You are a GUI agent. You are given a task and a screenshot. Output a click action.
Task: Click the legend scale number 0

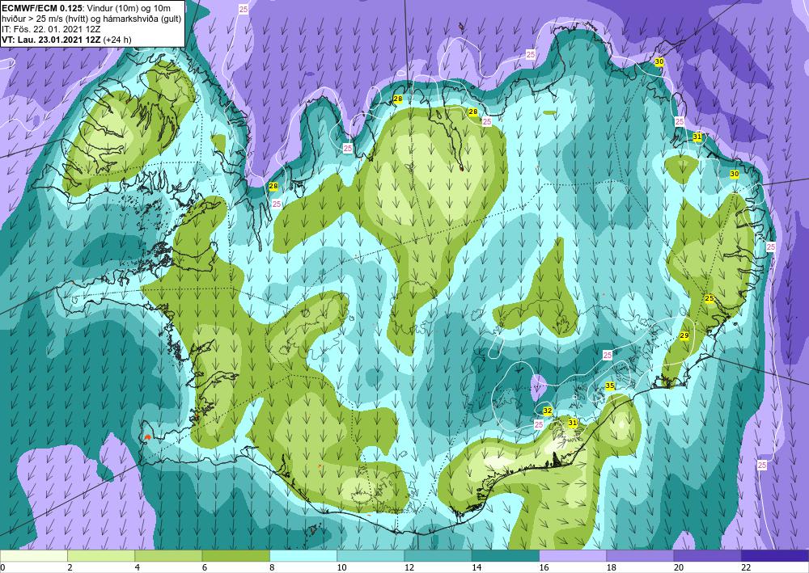(x=2, y=567)
